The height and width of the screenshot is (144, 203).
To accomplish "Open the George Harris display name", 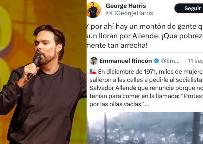I will point(126,6).
